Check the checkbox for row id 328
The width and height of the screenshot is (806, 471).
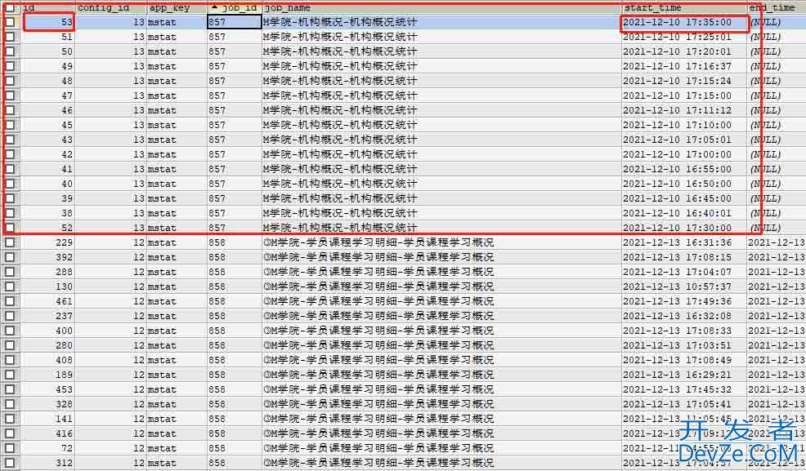[x=10, y=404]
